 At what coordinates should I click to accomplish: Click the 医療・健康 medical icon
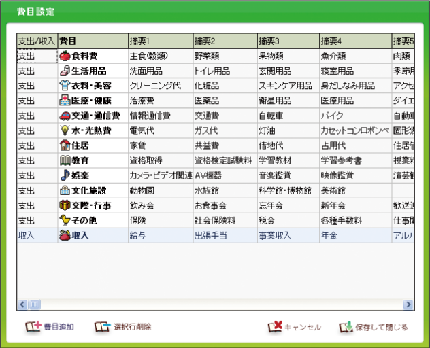(x=65, y=101)
